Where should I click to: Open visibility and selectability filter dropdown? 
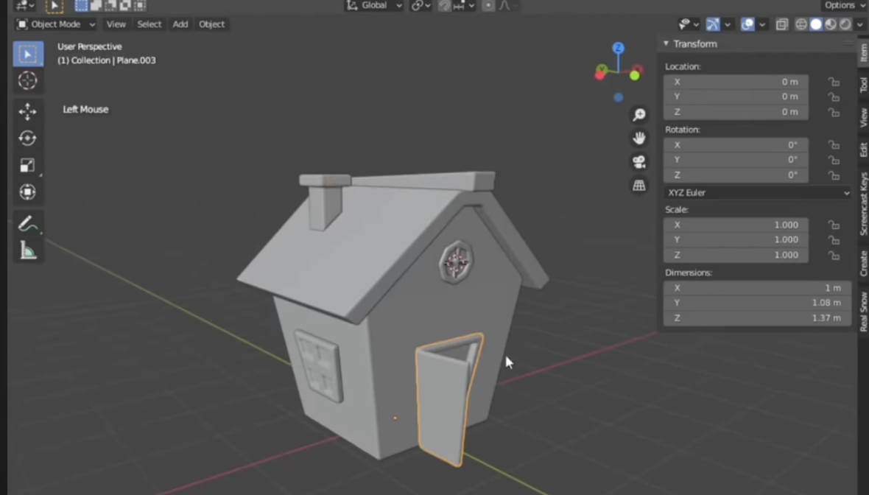[x=689, y=24]
